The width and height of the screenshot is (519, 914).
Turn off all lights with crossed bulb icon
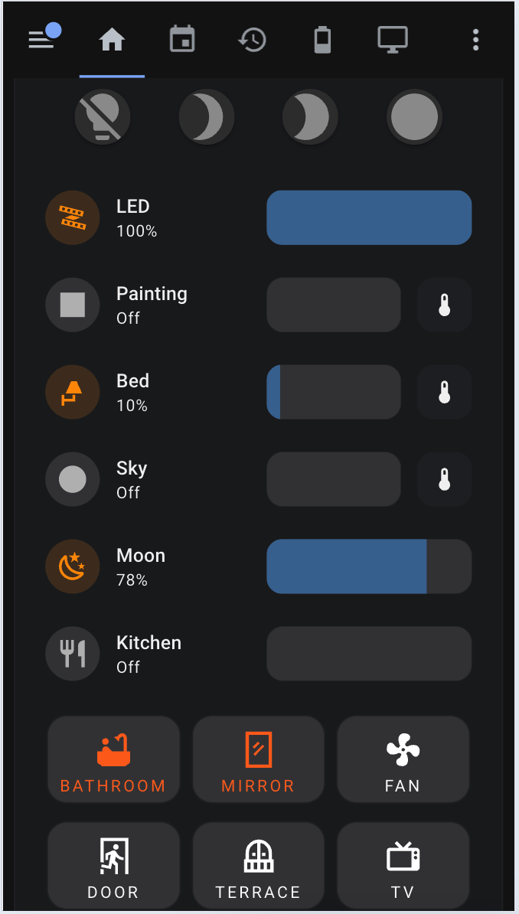(103, 117)
